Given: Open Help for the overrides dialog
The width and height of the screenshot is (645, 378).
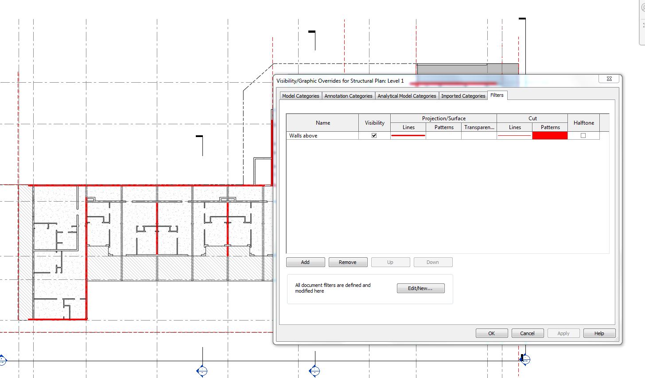Looking at the screenshot, I should [x=599, y=333].
